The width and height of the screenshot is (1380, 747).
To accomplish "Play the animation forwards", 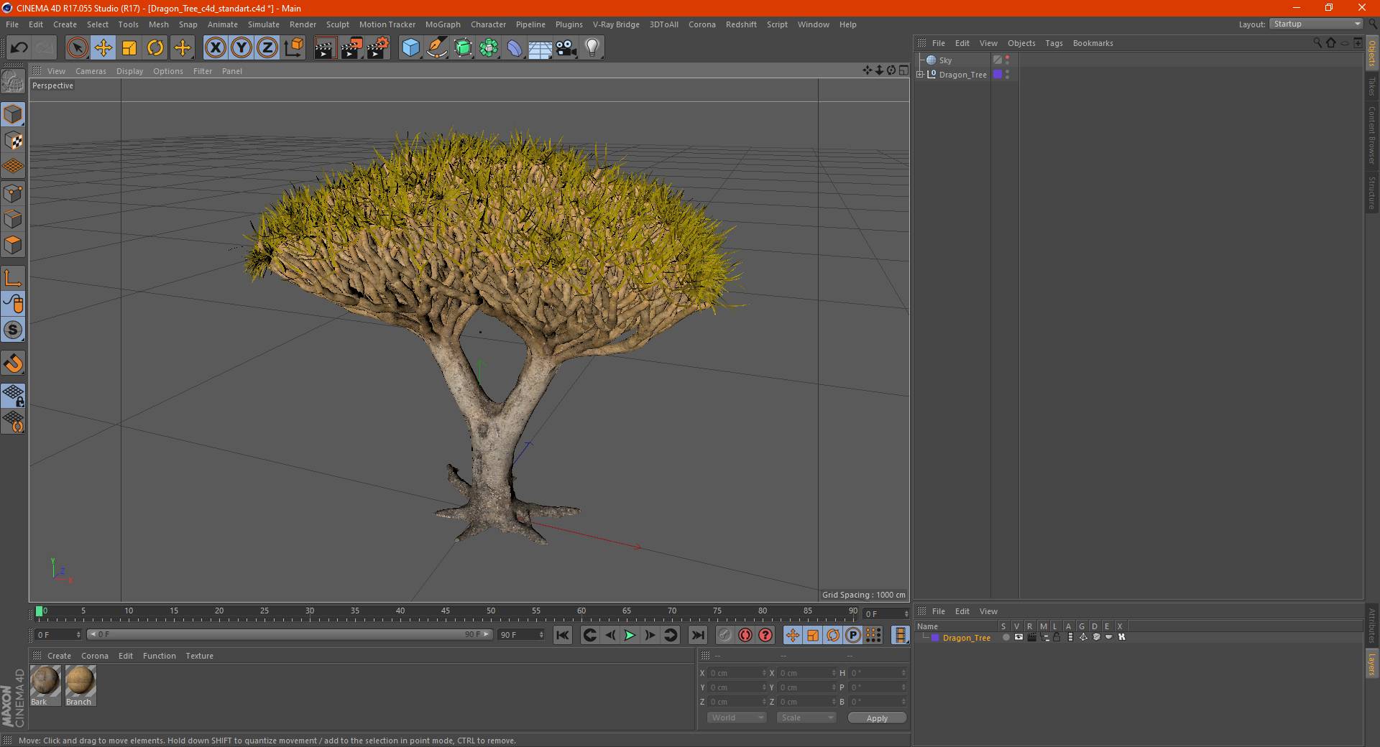I will pyautogui.click(x=630, y=635).
